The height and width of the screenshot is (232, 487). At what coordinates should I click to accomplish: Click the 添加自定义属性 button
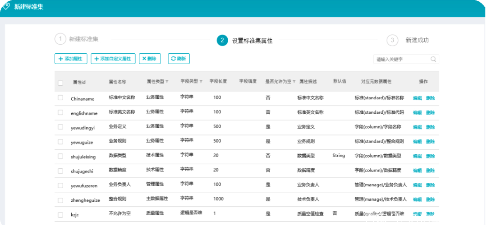coord(113,59)
